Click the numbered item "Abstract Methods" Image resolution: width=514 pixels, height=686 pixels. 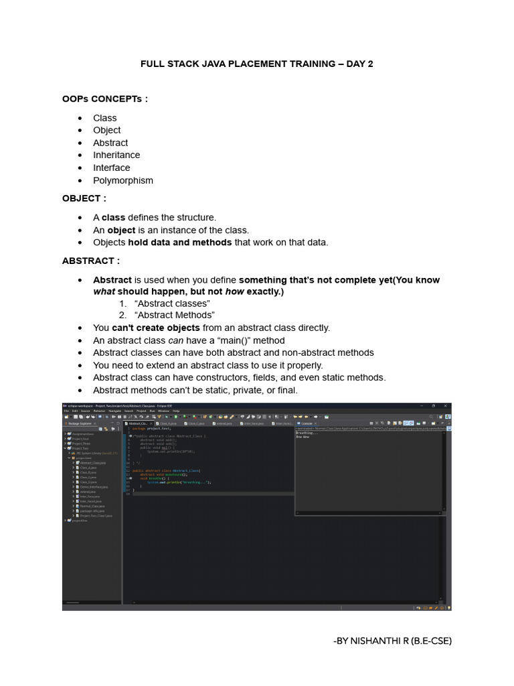(x=175, y=315)
